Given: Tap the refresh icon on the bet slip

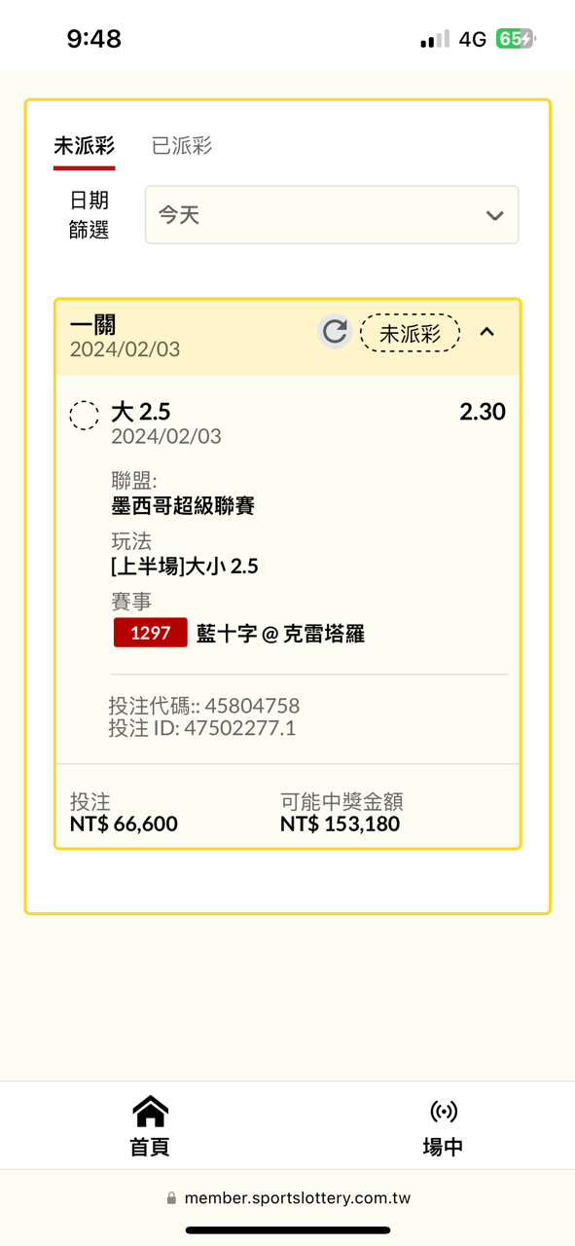Looking at the screenshot, I should (335, 332).
